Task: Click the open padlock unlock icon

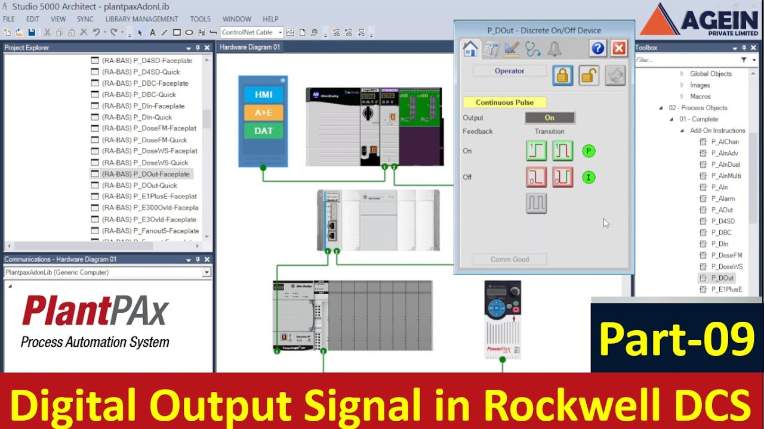Action: [589, 75]
